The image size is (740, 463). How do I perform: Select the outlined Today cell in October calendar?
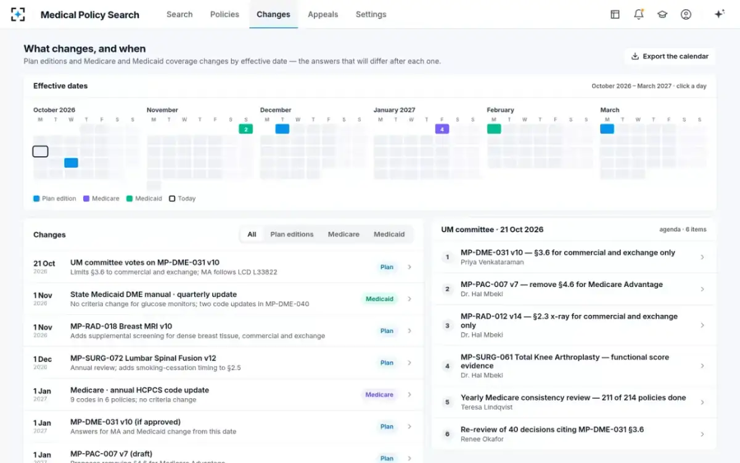[40, 151]
